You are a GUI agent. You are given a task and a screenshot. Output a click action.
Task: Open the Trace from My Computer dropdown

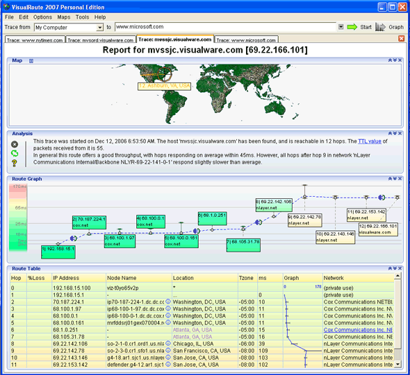click(x=99, y=28)
